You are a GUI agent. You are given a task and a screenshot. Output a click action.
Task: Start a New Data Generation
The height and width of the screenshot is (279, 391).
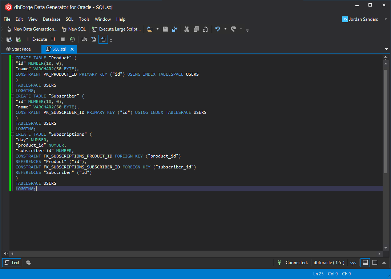coord(32,29)
